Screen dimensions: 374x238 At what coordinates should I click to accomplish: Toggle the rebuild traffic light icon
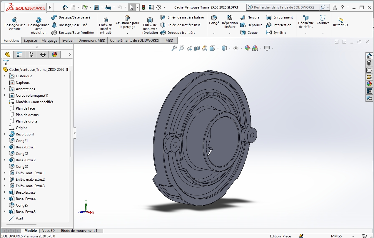[x=143, y=7]
